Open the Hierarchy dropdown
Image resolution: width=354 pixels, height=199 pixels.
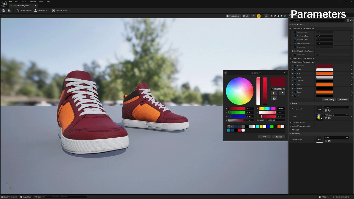41,11
